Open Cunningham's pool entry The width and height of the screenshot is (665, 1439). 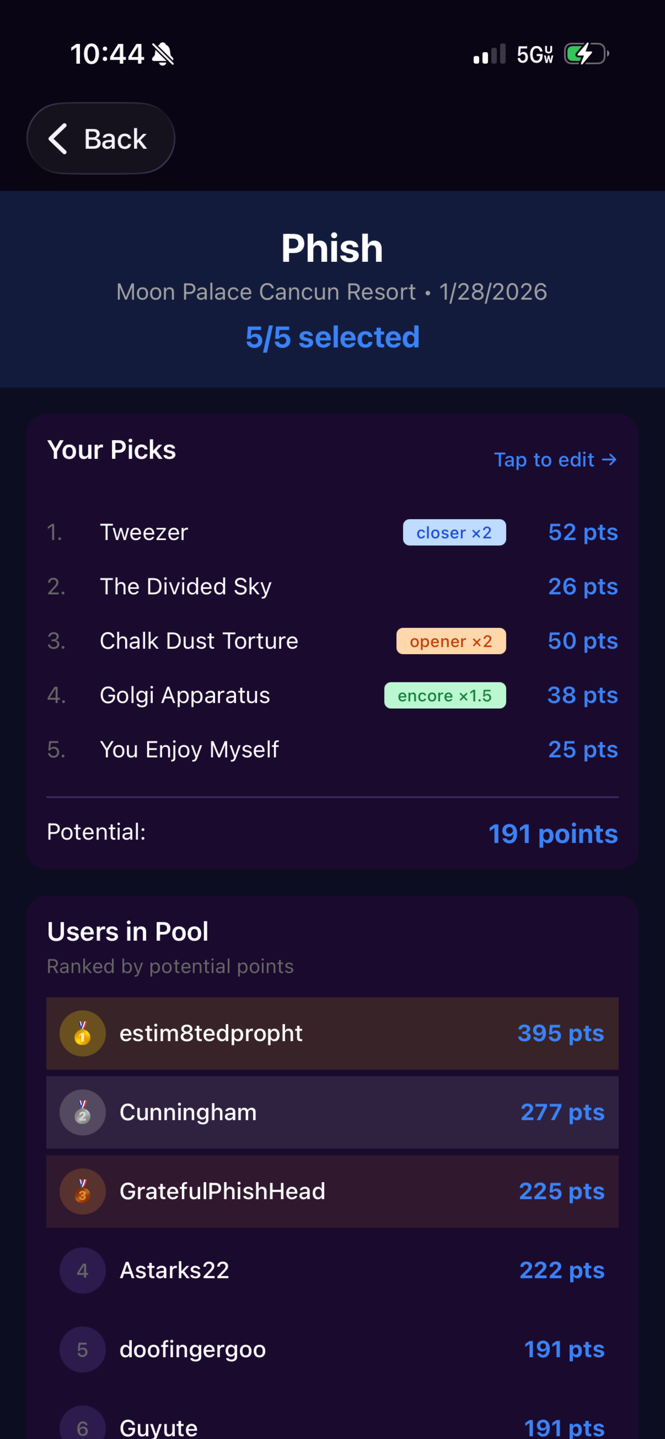(333, 1112)
